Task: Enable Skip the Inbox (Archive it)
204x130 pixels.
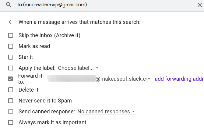Action: [x=11, y=35]
